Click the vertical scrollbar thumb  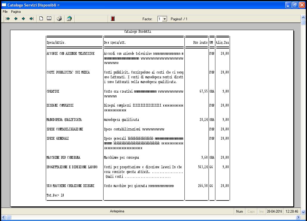tap(303, 22)
